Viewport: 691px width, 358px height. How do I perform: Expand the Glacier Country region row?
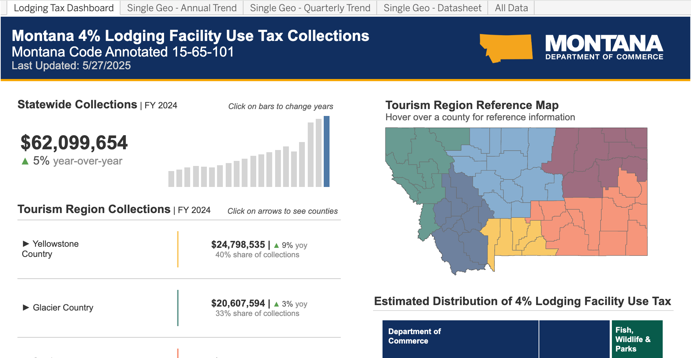click(x=26, y=308)
